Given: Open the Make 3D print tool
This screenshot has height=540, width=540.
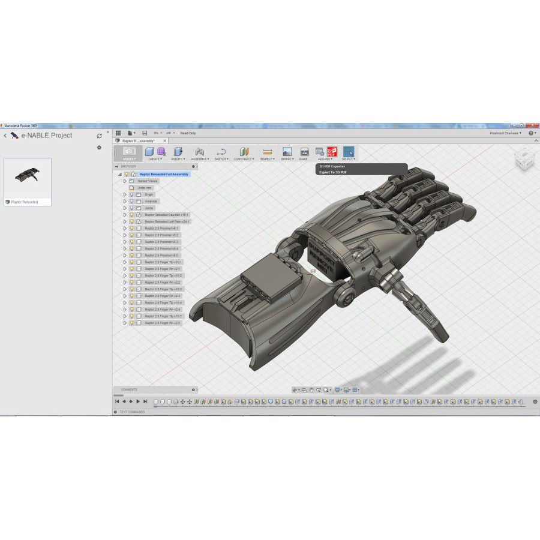Looking at the screenshot, I should [304, 152].
